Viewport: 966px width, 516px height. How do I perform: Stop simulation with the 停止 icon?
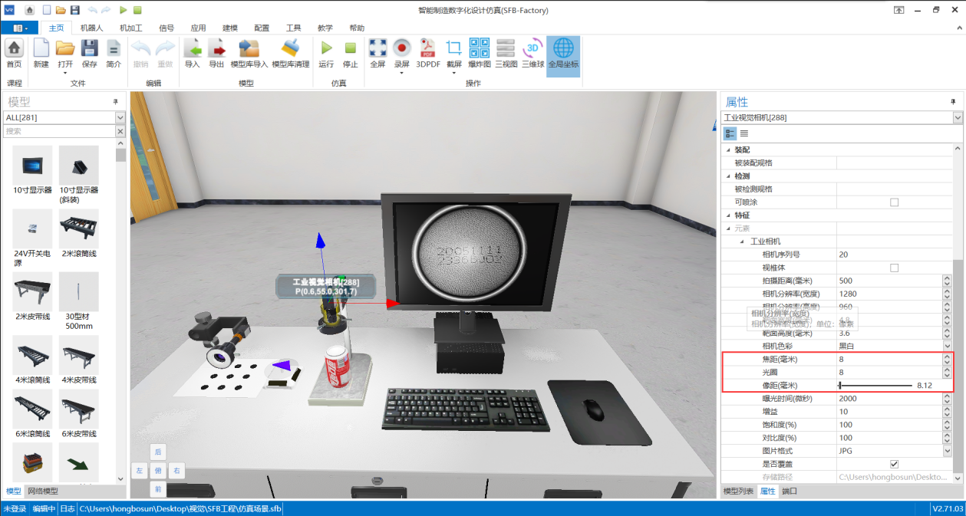tap(350, 48)
